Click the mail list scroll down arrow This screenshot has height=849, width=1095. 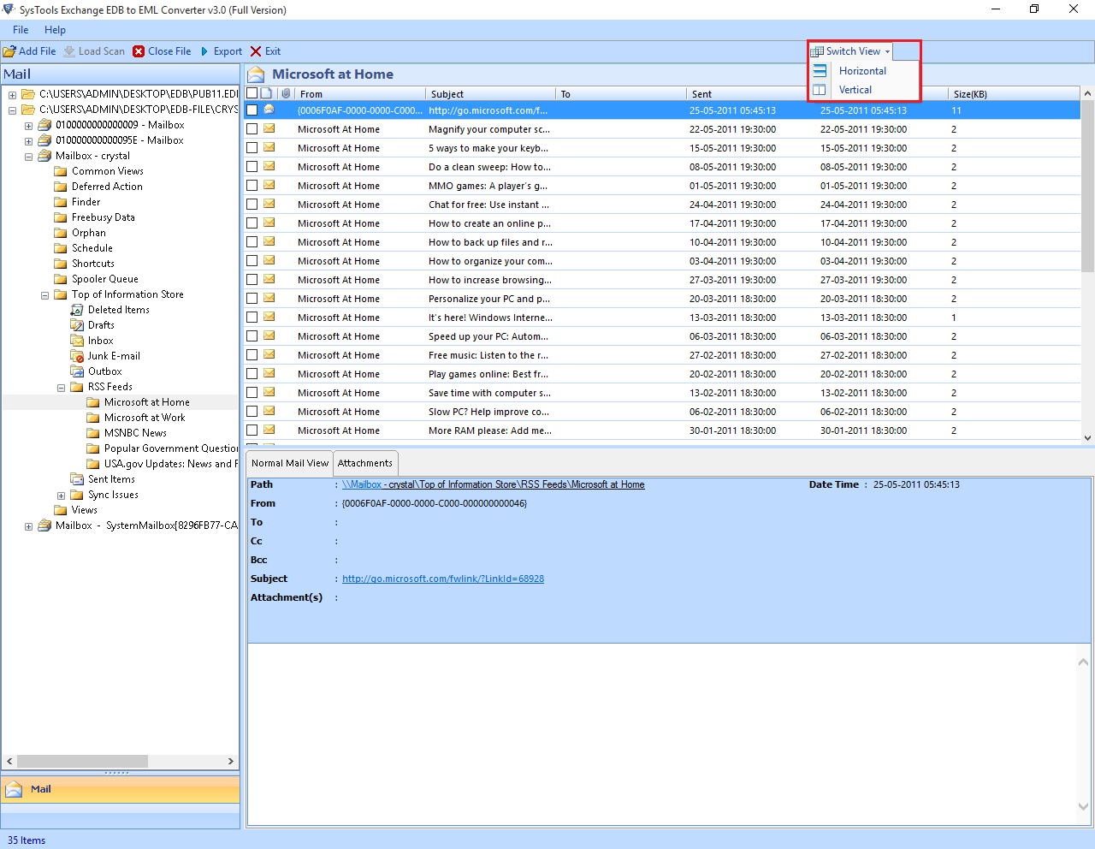click(1087, 437)
